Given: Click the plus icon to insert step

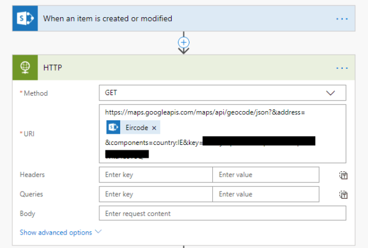Looking at the screenshot, I should 183,42.
